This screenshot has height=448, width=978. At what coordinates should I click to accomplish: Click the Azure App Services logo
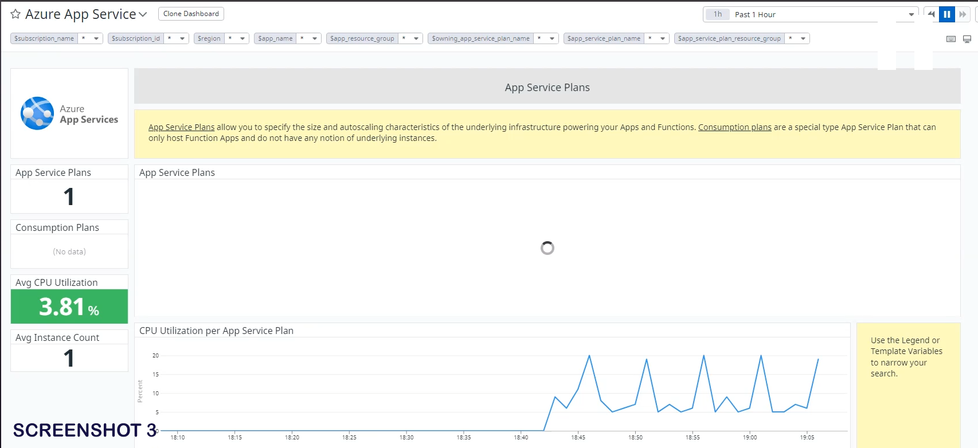pos(38,113)
